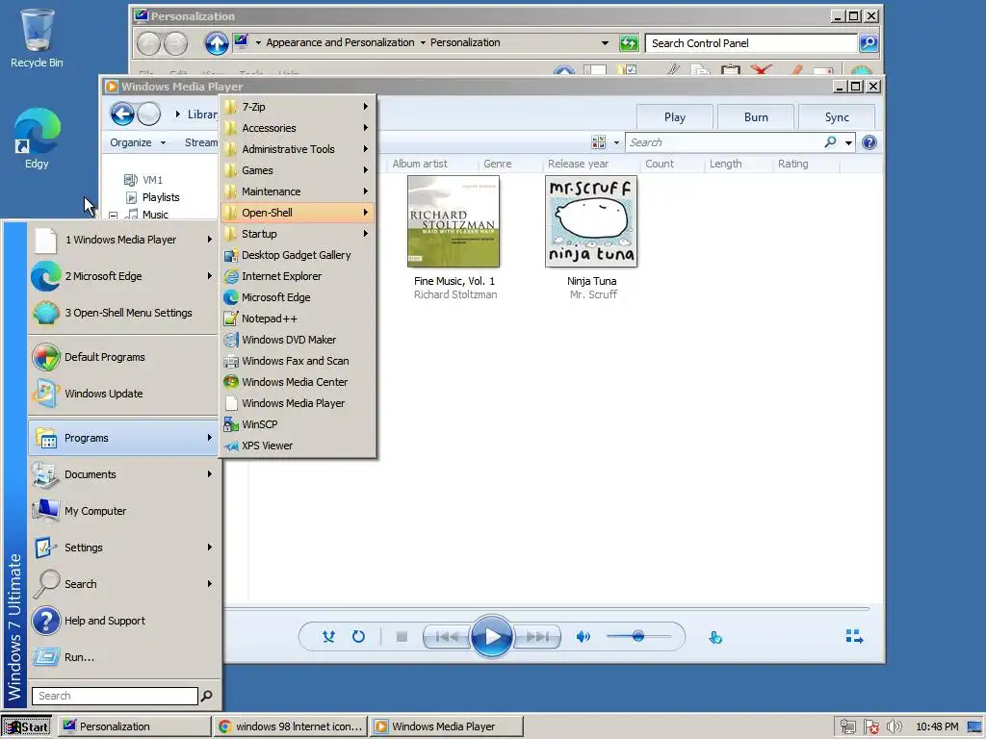Open Windows Media Center

(298, 382)
